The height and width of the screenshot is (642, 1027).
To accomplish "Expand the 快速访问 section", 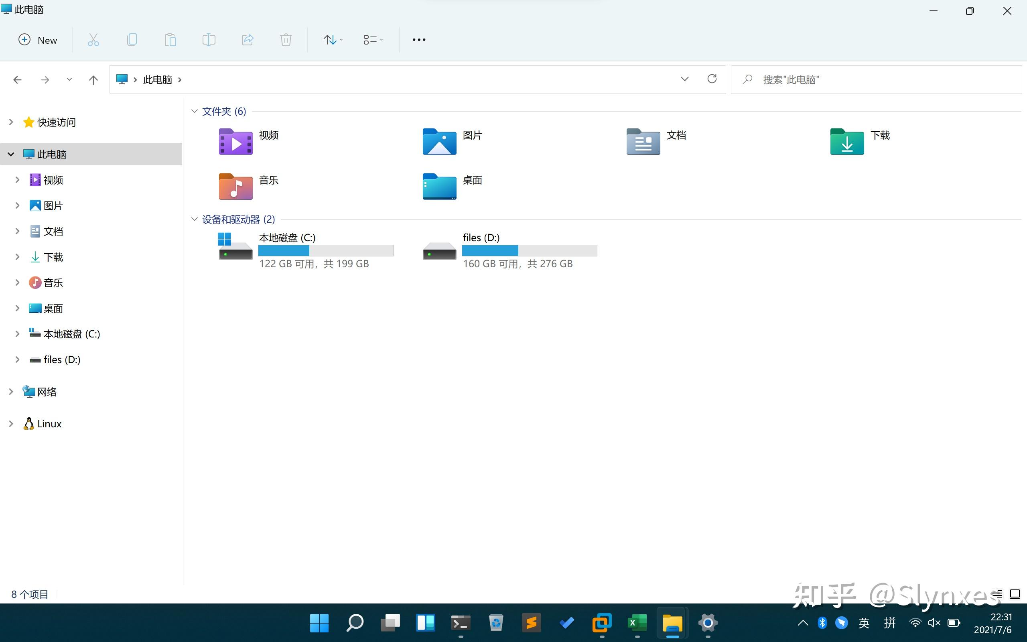I will coord(10,122).
